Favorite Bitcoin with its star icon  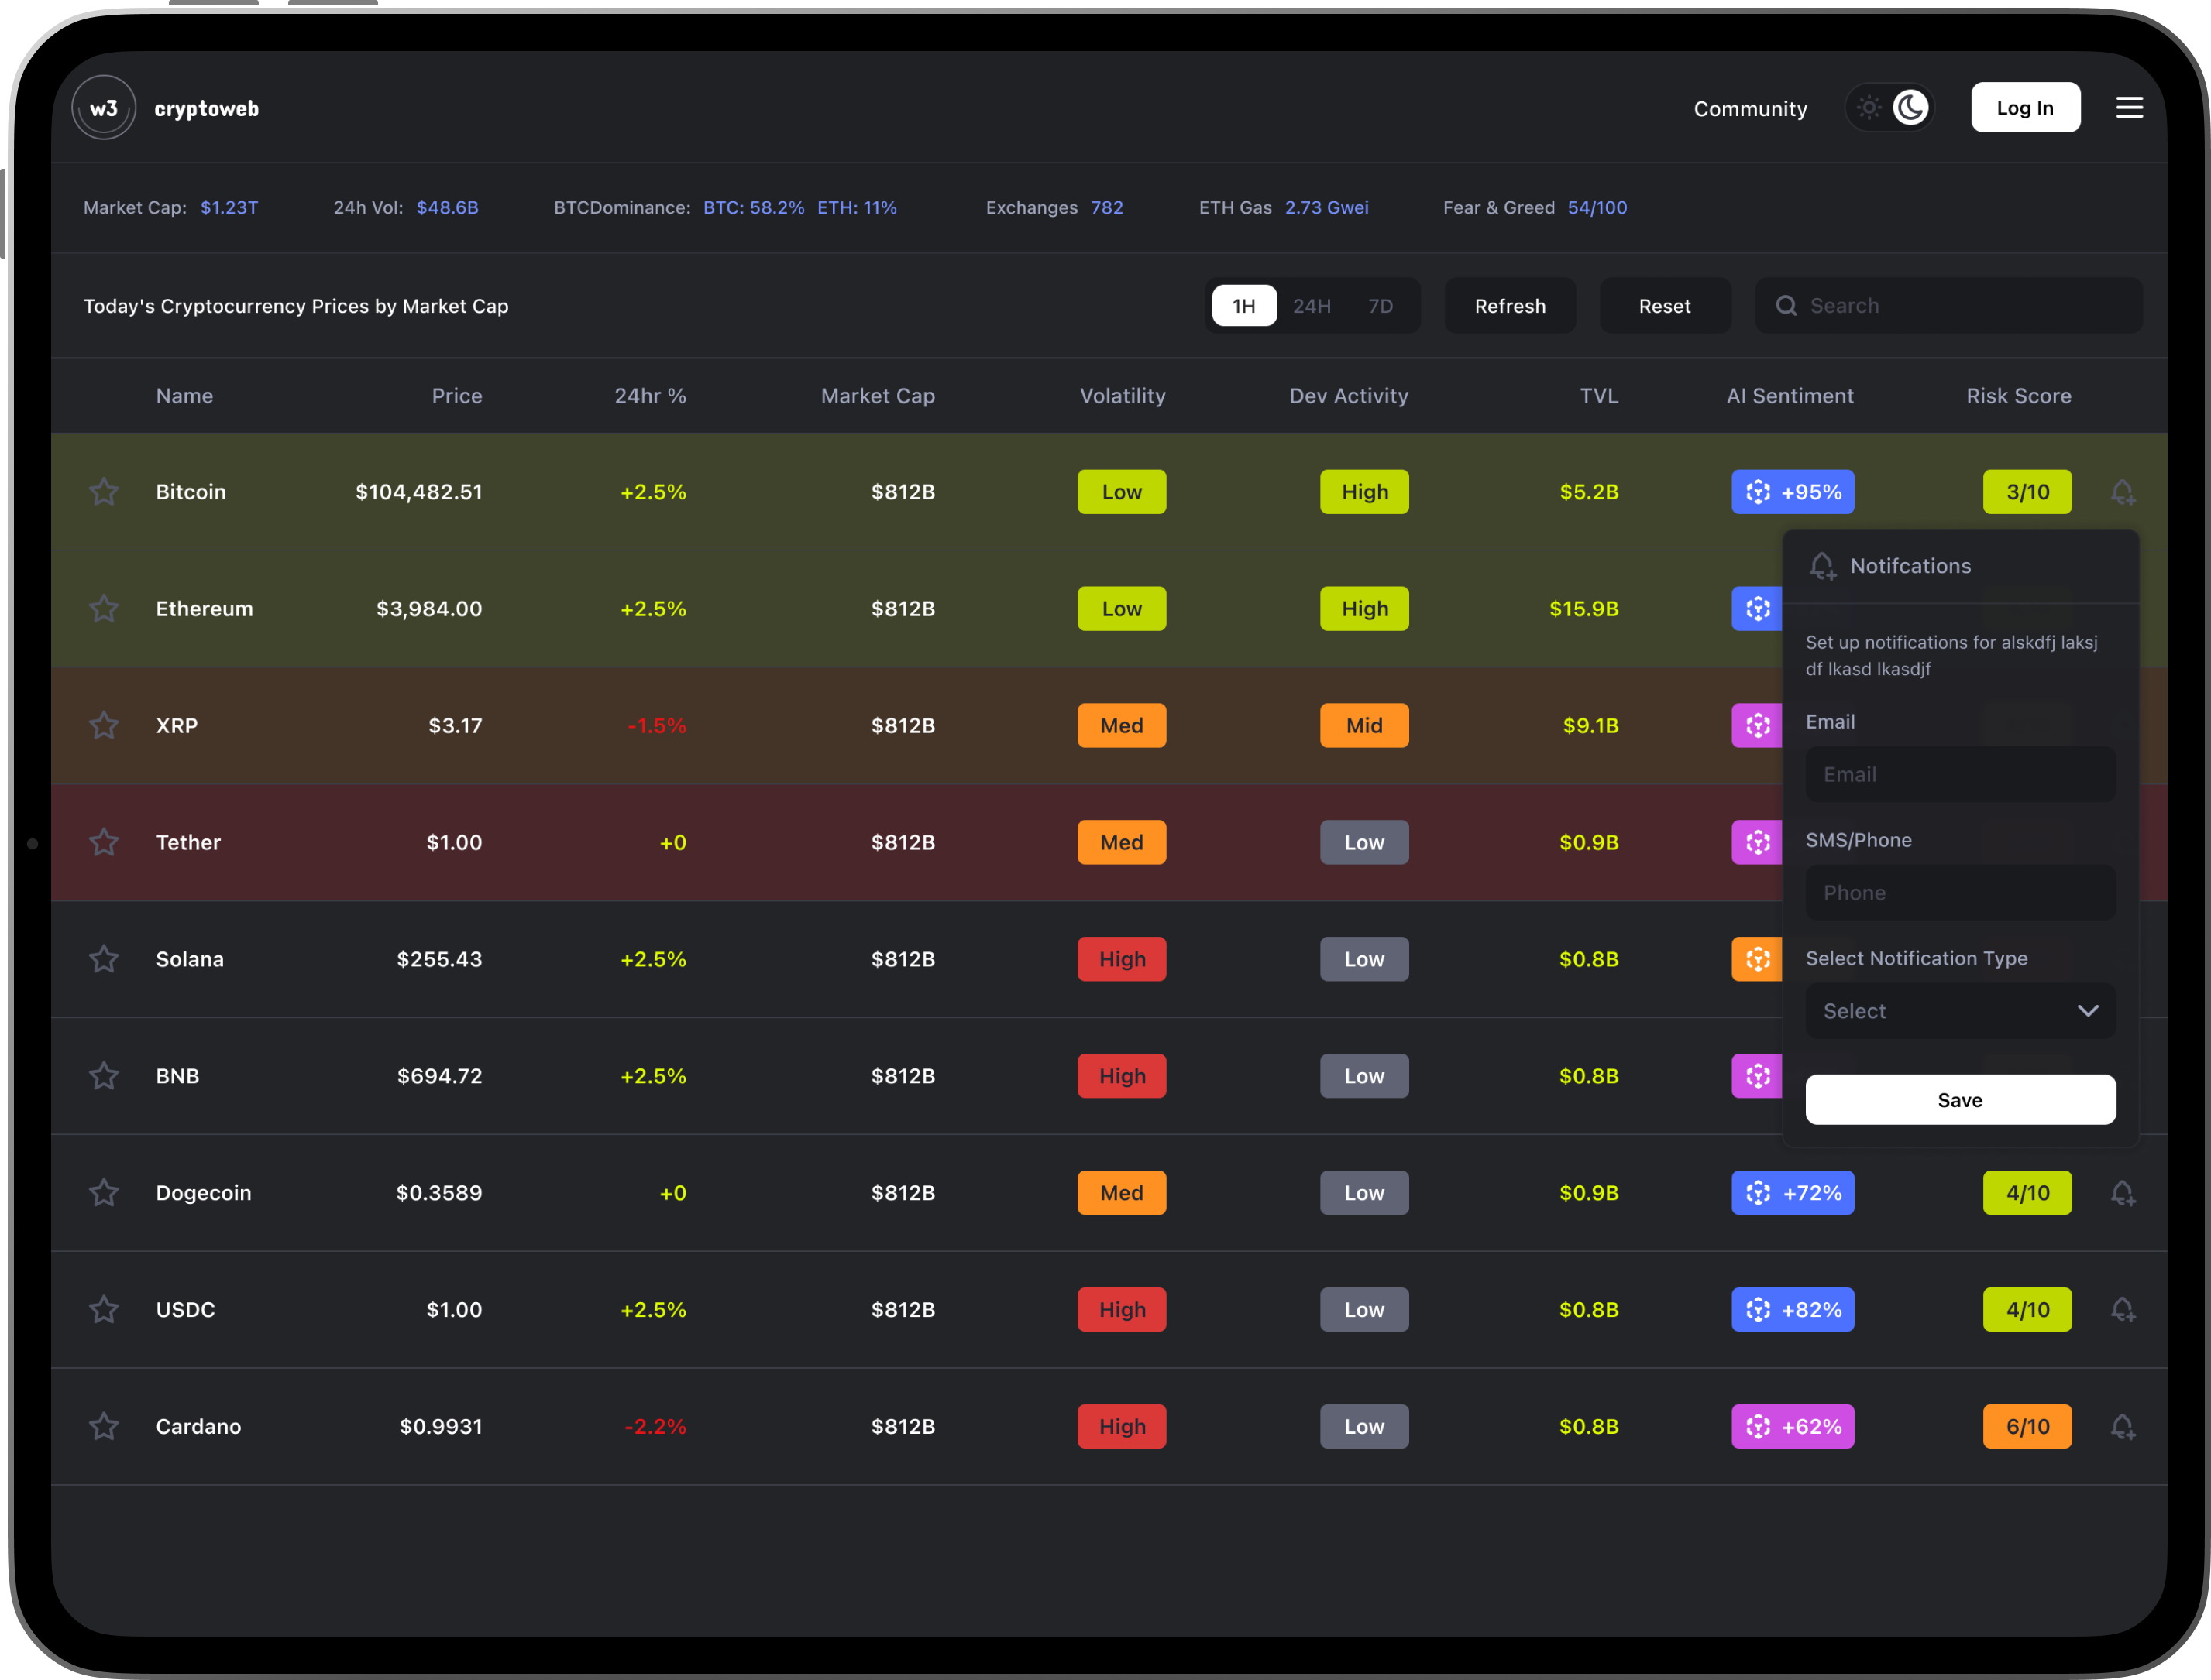pos(104,492)
